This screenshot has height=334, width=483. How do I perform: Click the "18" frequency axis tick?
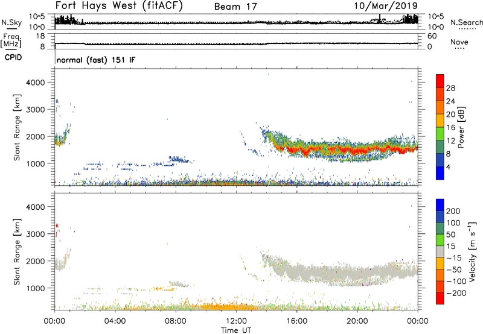[40, 36]
